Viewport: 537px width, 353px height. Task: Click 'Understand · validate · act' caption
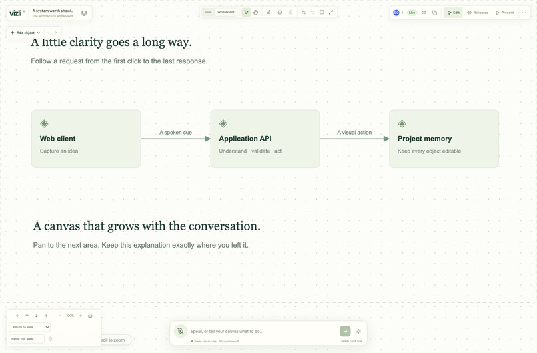click(251, 151)
